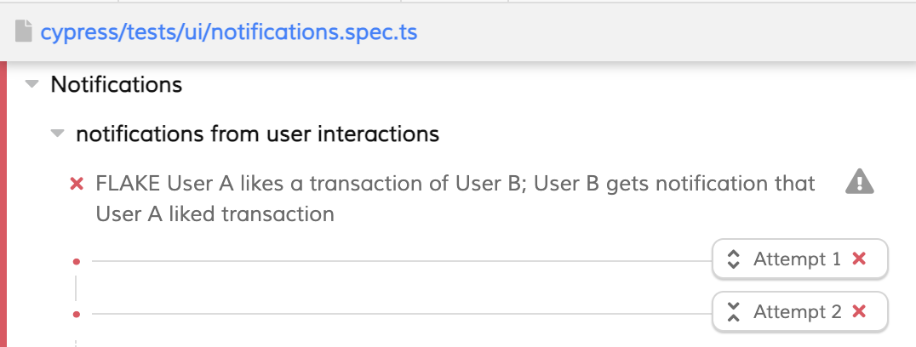Click the file icon beside the spec path
This screenshot has width=916, height=347.
tap(23, 31)
